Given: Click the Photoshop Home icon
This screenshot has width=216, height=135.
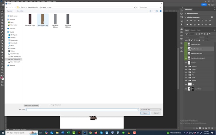Looking at the screenshot, I should 3,5.
